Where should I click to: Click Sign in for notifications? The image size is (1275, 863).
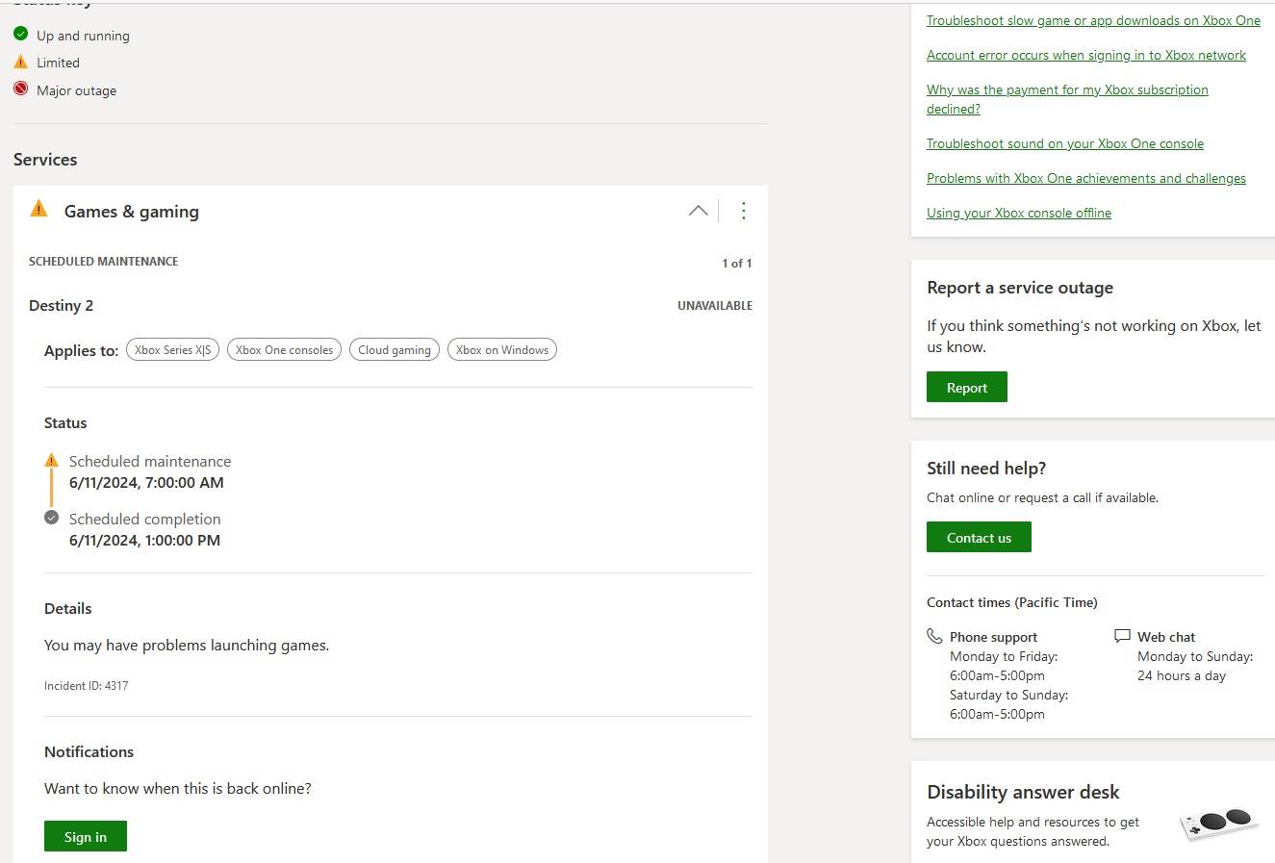(x=86, y=836)
